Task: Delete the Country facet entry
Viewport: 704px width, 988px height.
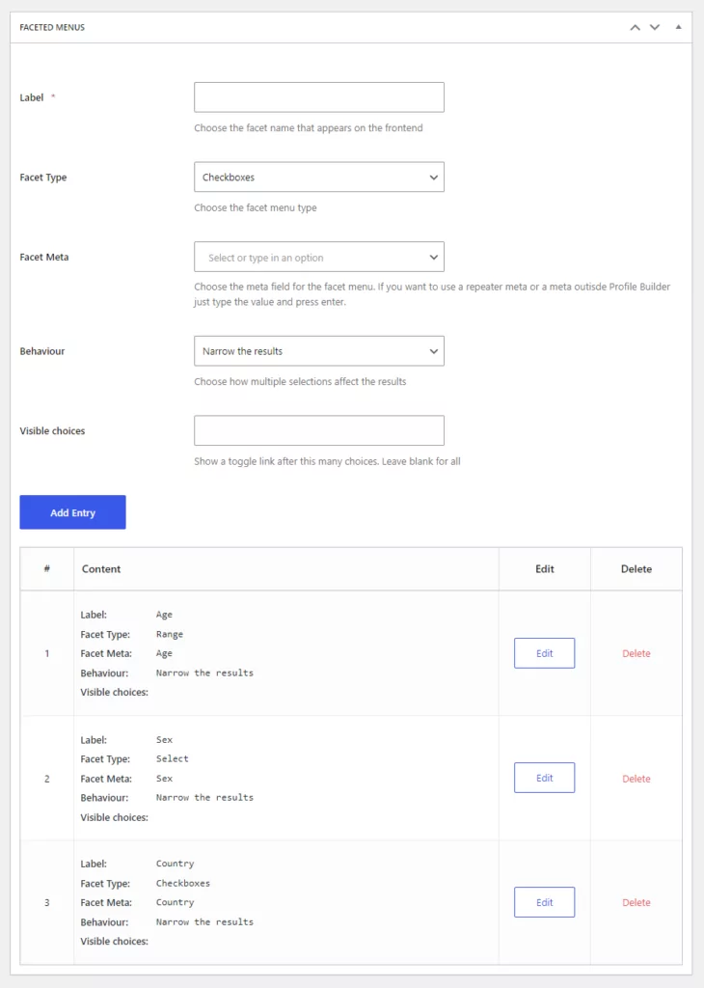Action: 636,902
